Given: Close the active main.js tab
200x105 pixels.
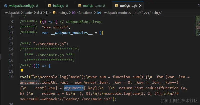Looking at the screenshot, I should point(140,6).
